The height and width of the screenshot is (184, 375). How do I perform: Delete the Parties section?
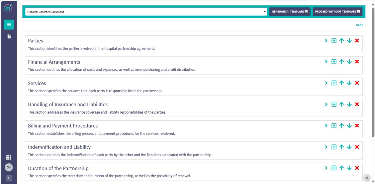point(357,41)
